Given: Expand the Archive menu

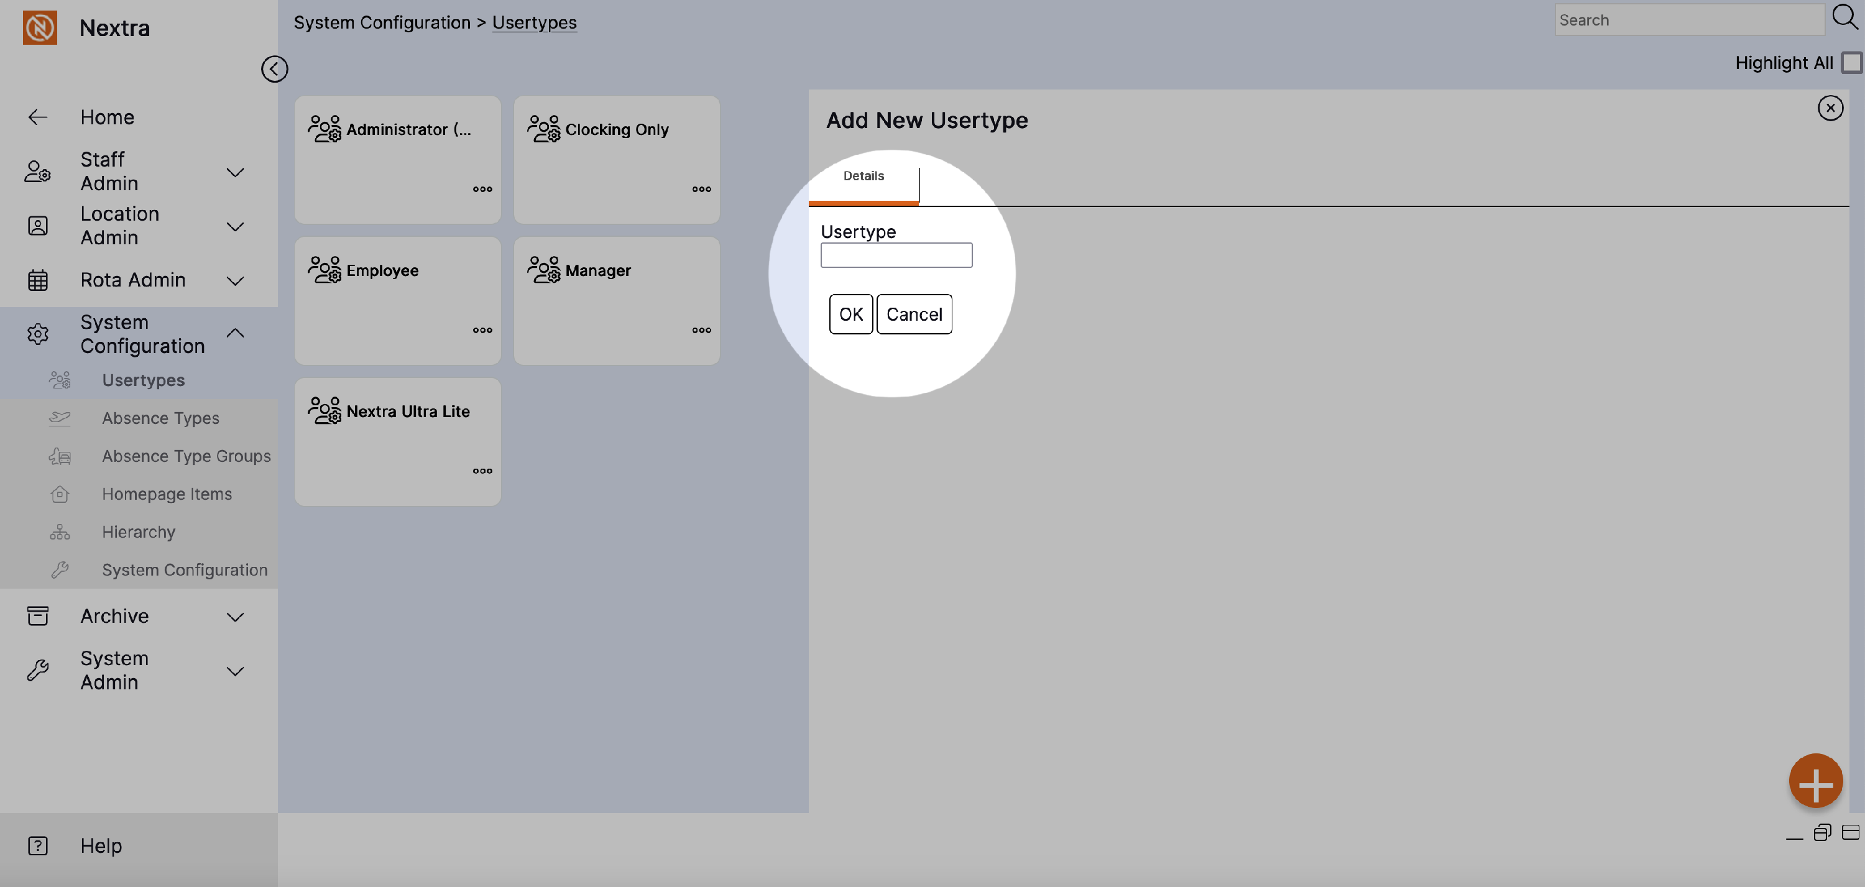Looking at the screenshot, I should pyautogui.click(x=234, y=616).
